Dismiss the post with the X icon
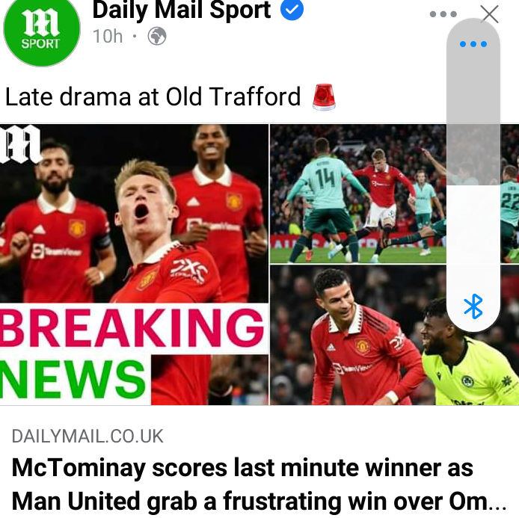This screenshot has width=519, height=518. [490, 14]
